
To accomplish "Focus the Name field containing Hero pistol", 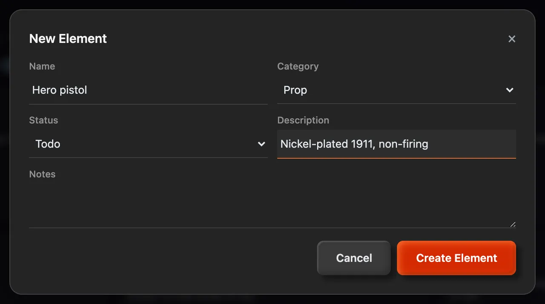I will pyautogui.click(x=148, y=90).
